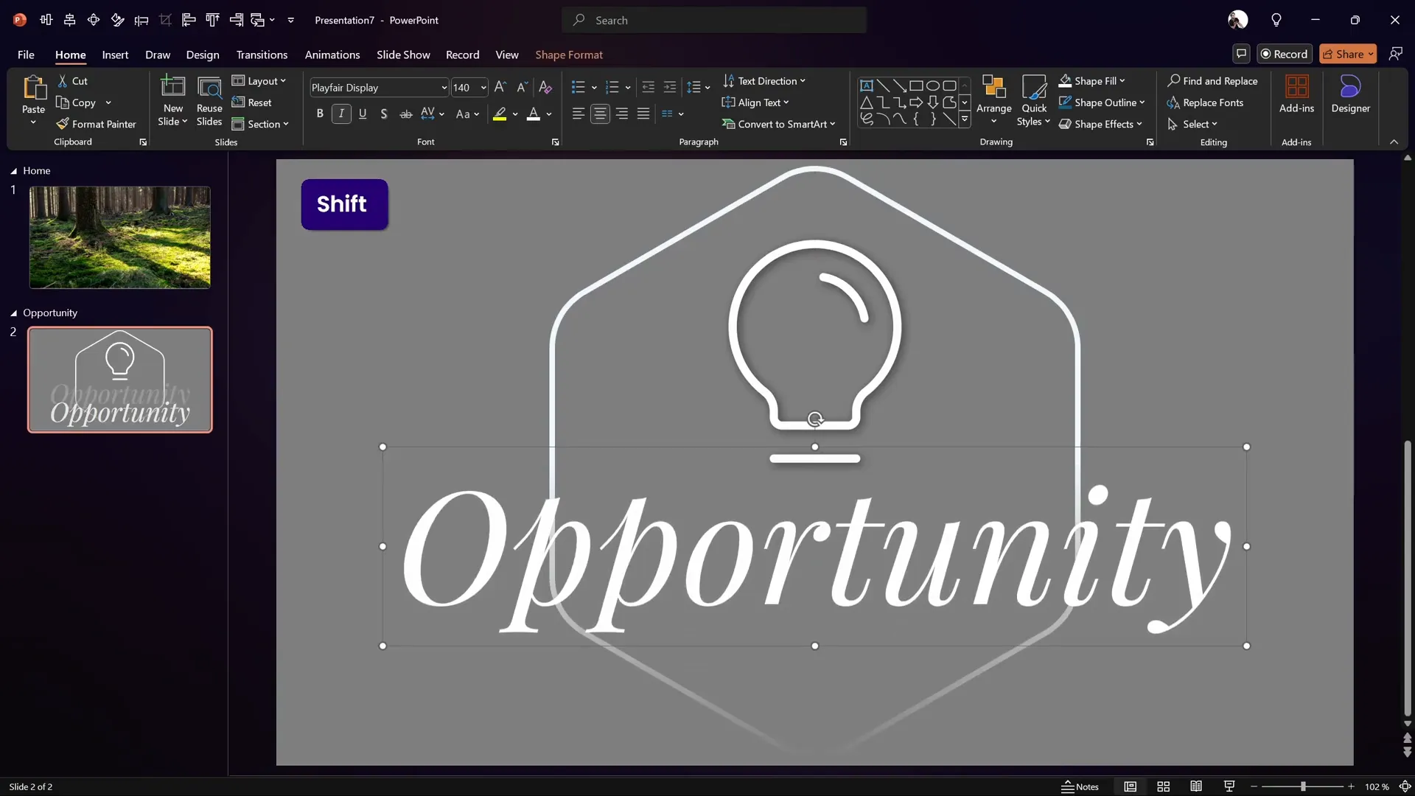Open the Designer pane
The height and width of the screenshot is (796, 1415).
click(1350, 94)
